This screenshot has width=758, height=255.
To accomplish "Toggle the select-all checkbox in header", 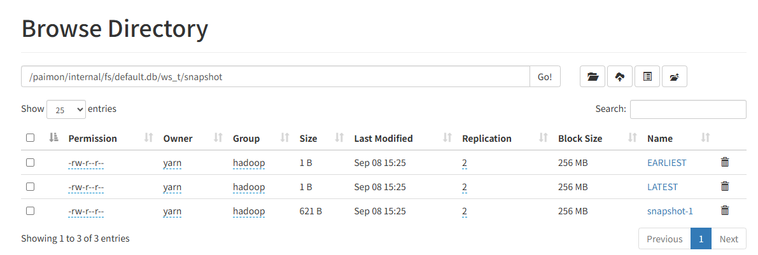I will 30,138.
